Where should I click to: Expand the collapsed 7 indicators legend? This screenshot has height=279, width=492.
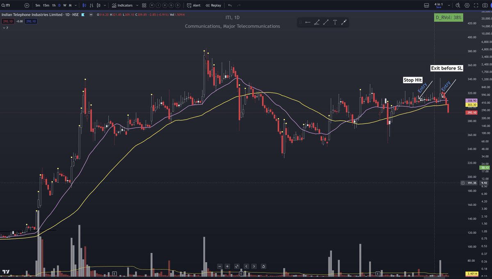point(5,28)
